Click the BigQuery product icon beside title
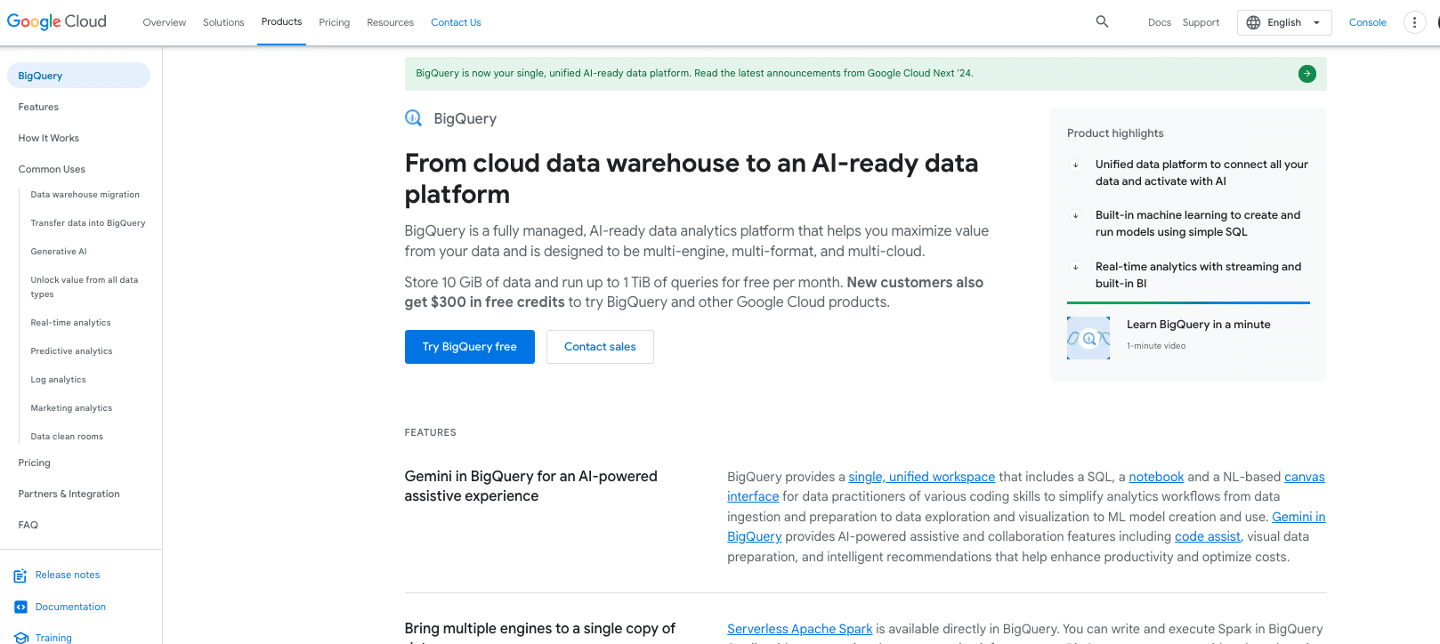Screen dimensions: 1440x644 point(414,118)
